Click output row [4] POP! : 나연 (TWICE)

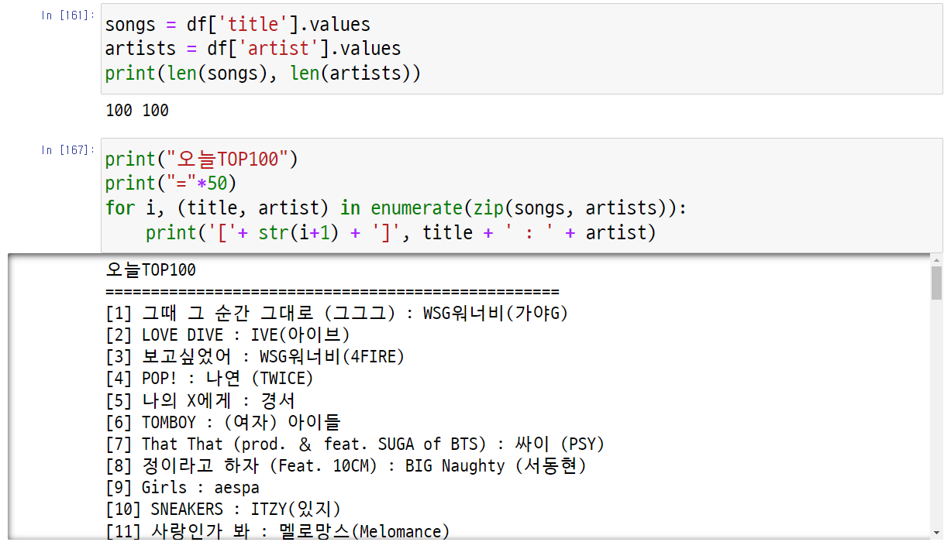tap(209, 379)
